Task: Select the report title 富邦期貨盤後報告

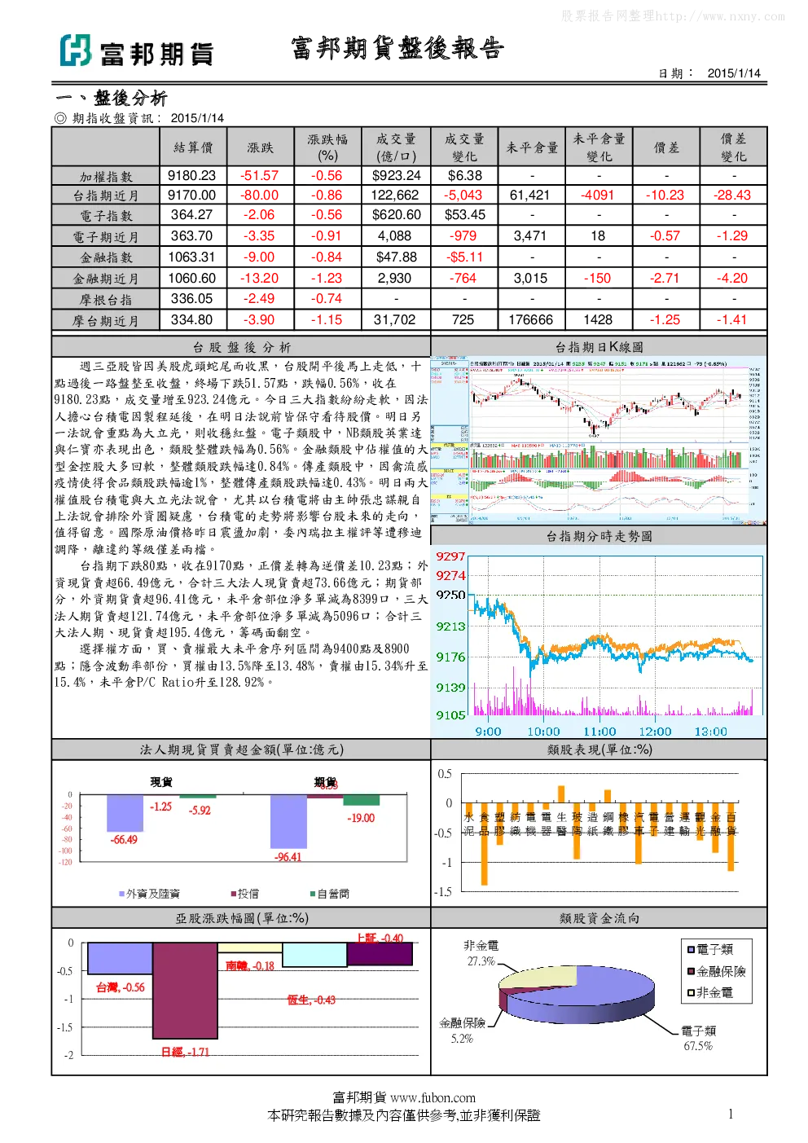Action: pos(397,48)
